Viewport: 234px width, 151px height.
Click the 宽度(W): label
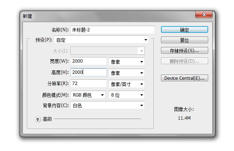(x=60, y=61)
